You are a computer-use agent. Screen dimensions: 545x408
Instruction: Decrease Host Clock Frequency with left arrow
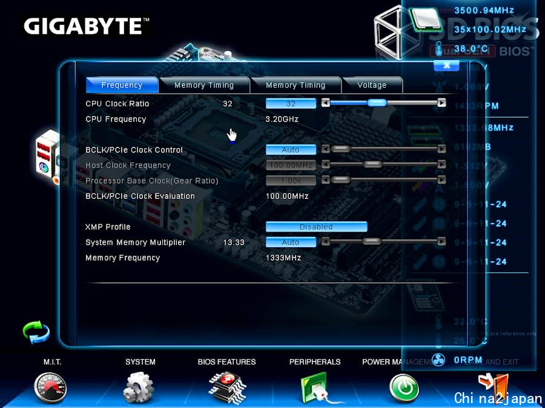click(326, 164)
